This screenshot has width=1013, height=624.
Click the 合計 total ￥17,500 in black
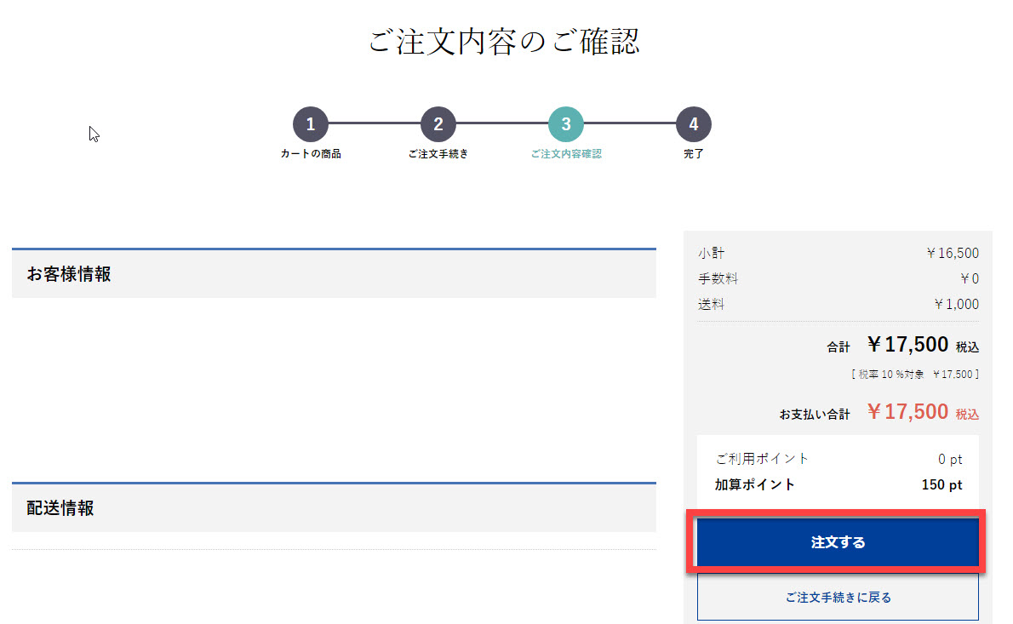point(907,344)
